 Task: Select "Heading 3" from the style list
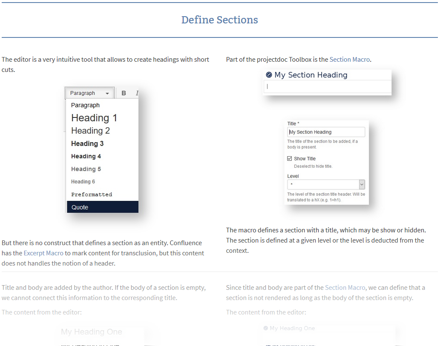point(87,143)
